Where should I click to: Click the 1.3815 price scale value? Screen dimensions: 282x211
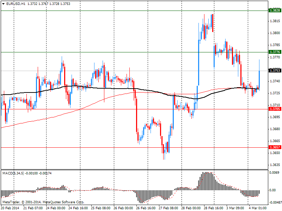pyautogui.click(x=275, y=21)
